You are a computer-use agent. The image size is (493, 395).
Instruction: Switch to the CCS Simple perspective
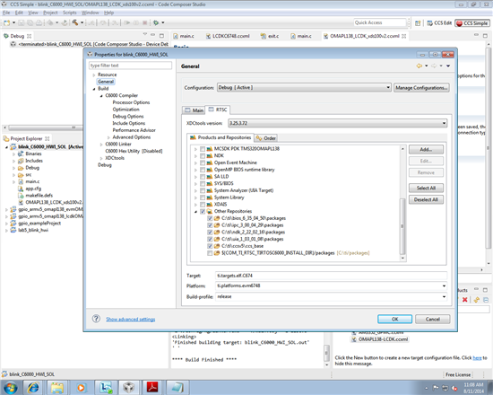click(x=471, y=23)
